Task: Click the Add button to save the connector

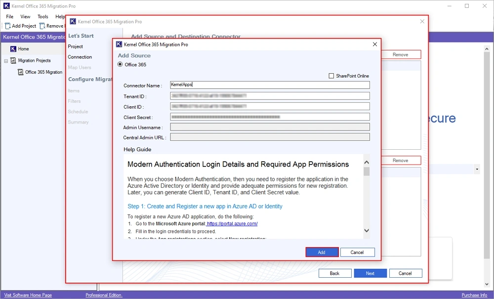Action: (x=322, y=252)
